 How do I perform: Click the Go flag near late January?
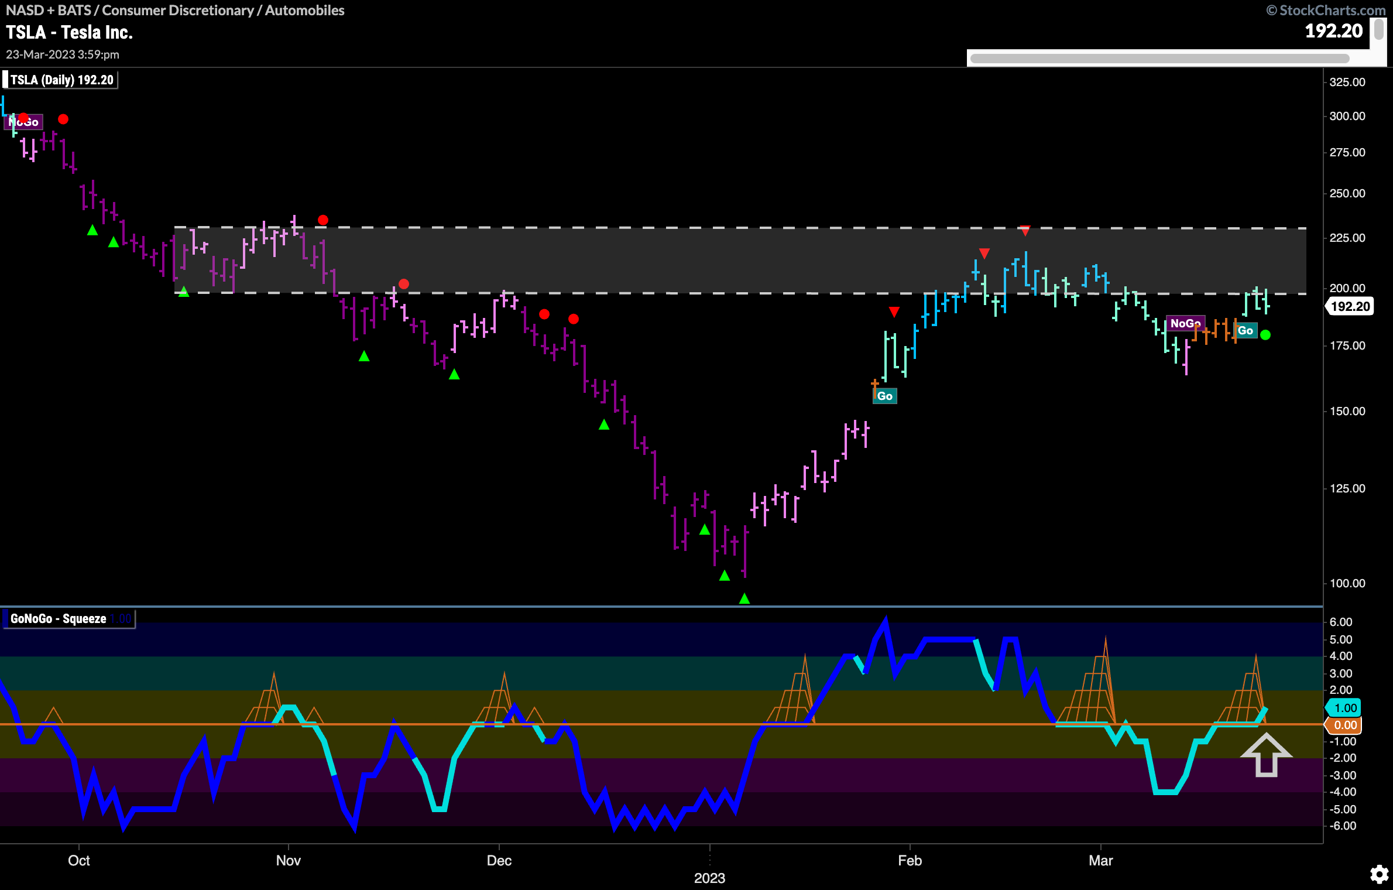coord(885,396)
